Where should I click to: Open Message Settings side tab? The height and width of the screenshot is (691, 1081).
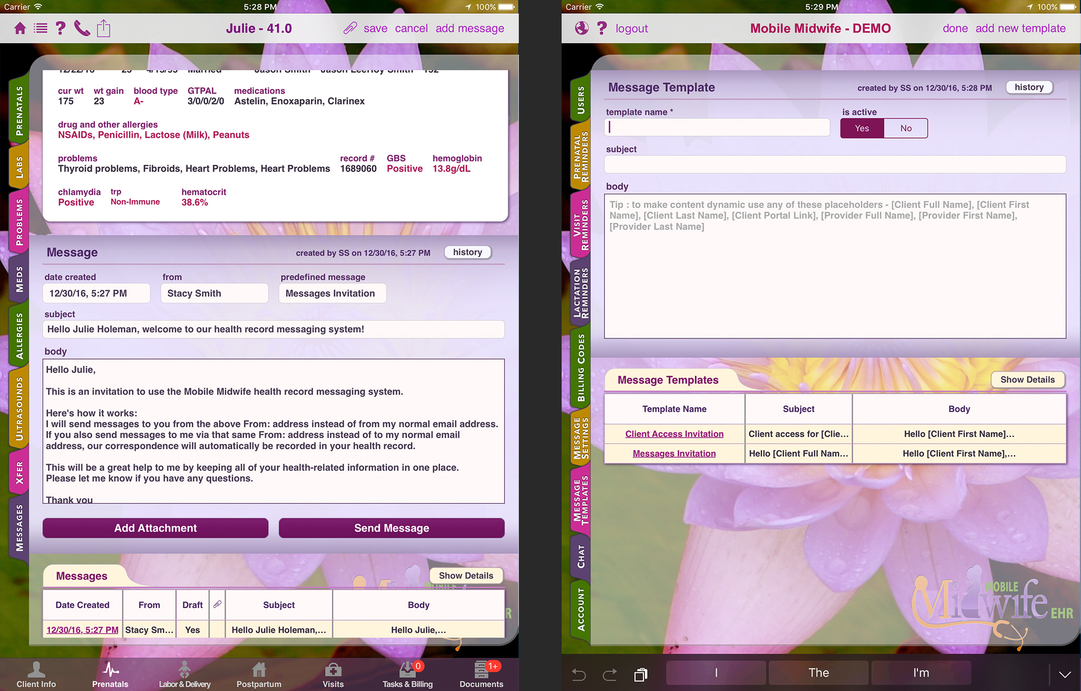point(581,438)
